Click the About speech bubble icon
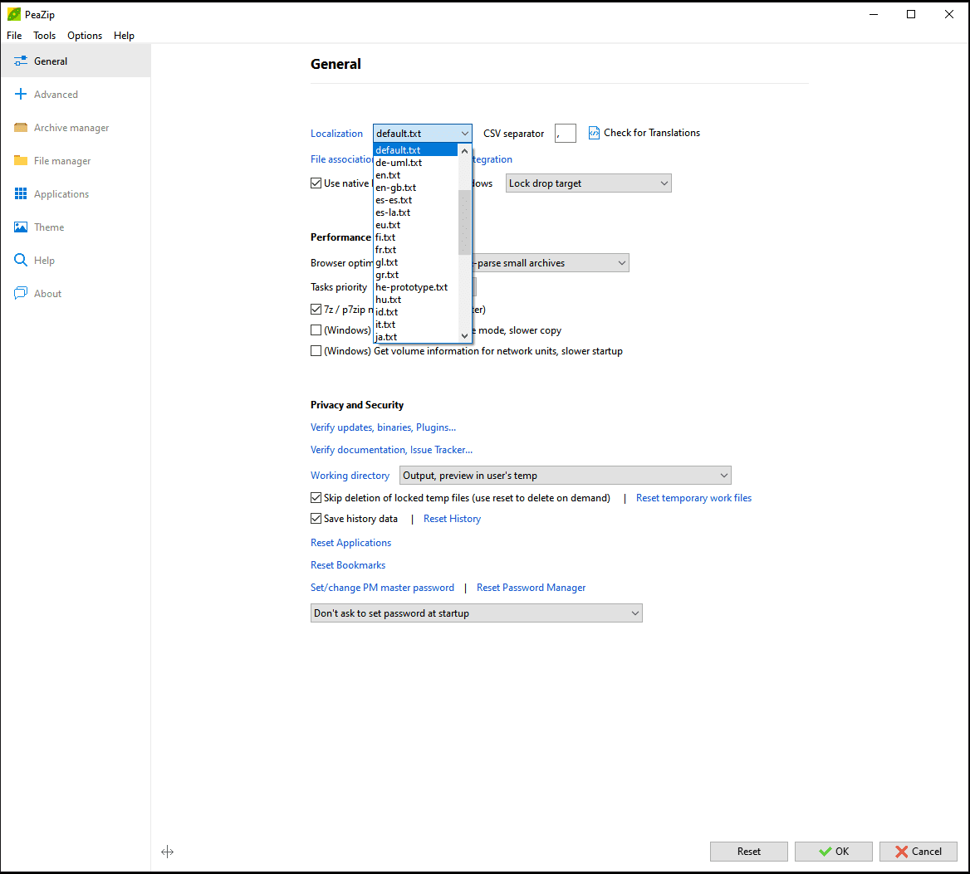Screen dimensions: 970x874 coord(21,293)
